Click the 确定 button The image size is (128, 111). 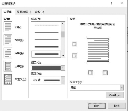(x=97, y=106)
